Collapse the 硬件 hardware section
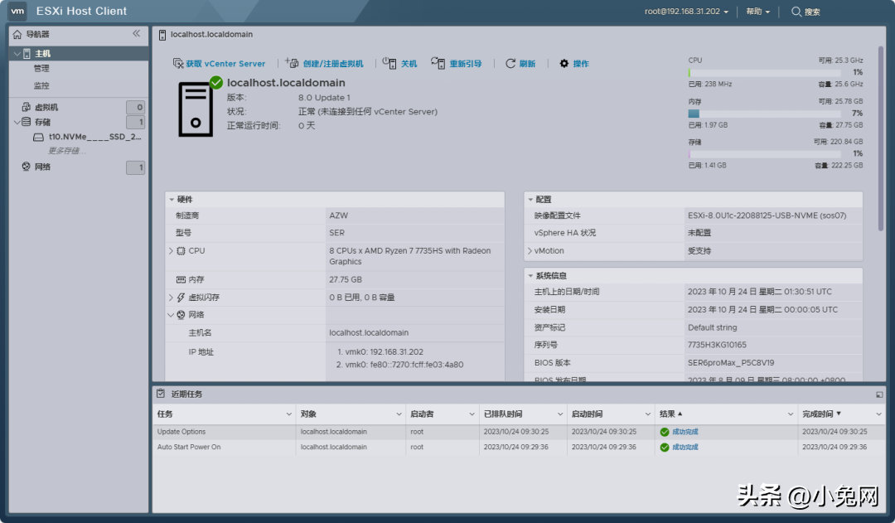 pyautogui.click(x=172, y=199)
